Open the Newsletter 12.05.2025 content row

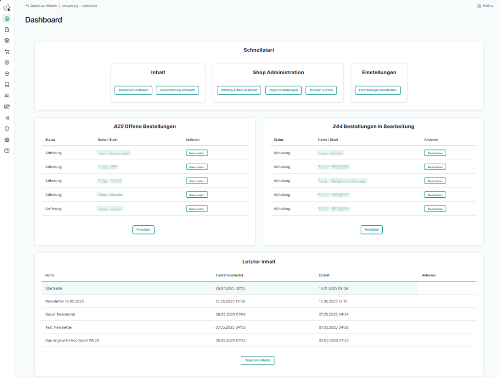pyautogui.click(x=65, y=301)
